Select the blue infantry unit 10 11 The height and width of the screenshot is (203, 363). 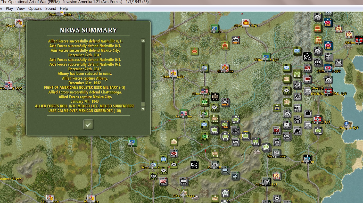click(204, 125)
